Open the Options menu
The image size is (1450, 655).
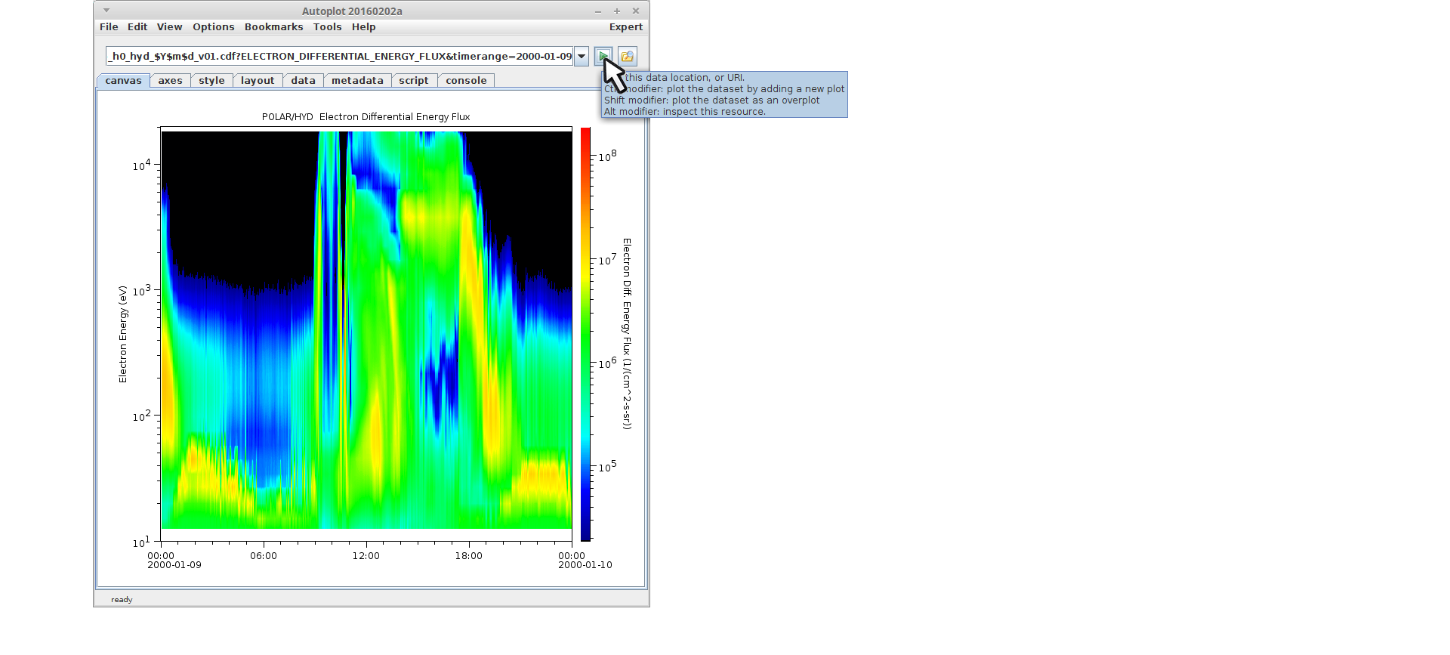tap(213, 27)
